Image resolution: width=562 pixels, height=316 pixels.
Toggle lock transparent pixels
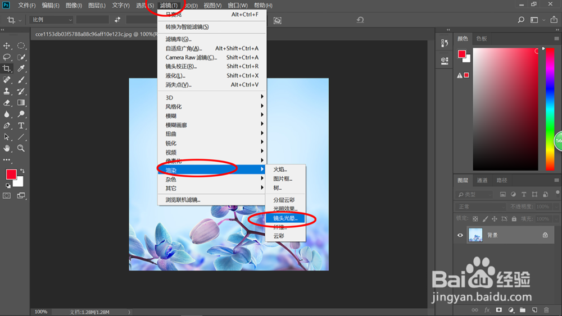[x=475, y=219]
